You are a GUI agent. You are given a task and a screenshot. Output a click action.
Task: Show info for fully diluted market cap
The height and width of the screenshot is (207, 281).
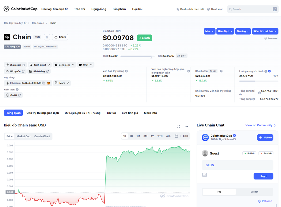pos(188,71)
